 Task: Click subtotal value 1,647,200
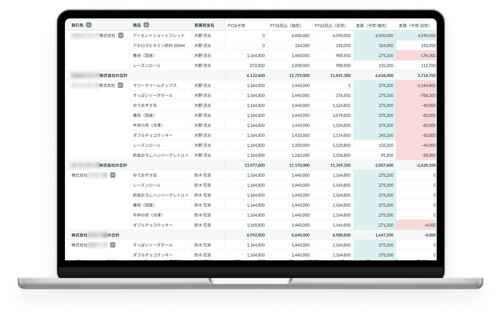pyautogui.click(x=375, y=235)
